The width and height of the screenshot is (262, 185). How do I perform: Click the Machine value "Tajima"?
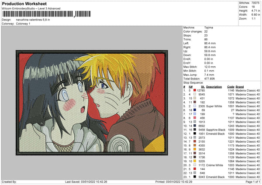pos(209,27)
